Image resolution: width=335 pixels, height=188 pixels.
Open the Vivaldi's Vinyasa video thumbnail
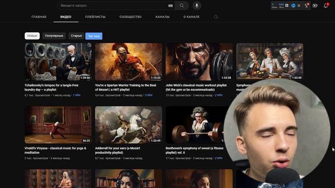58,125
